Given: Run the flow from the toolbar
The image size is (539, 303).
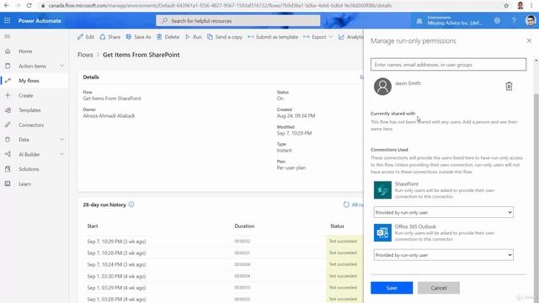Looking at the screenshot, I should pyautogui.click(x=193, y=37).
